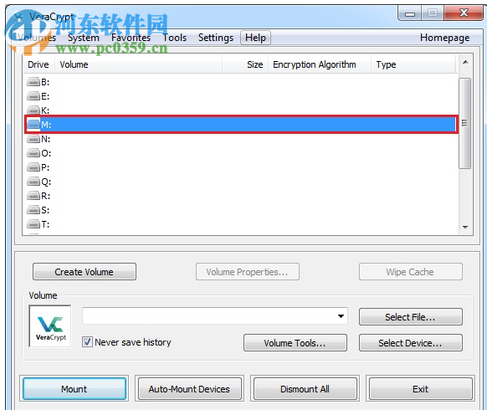Click the drive icon for Q:
Image resolution: width=487 pixels, height=410 pixels.
pos(33,182)
